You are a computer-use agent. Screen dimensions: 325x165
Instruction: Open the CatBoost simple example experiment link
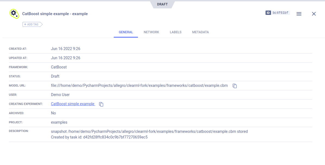coord(72,104)
